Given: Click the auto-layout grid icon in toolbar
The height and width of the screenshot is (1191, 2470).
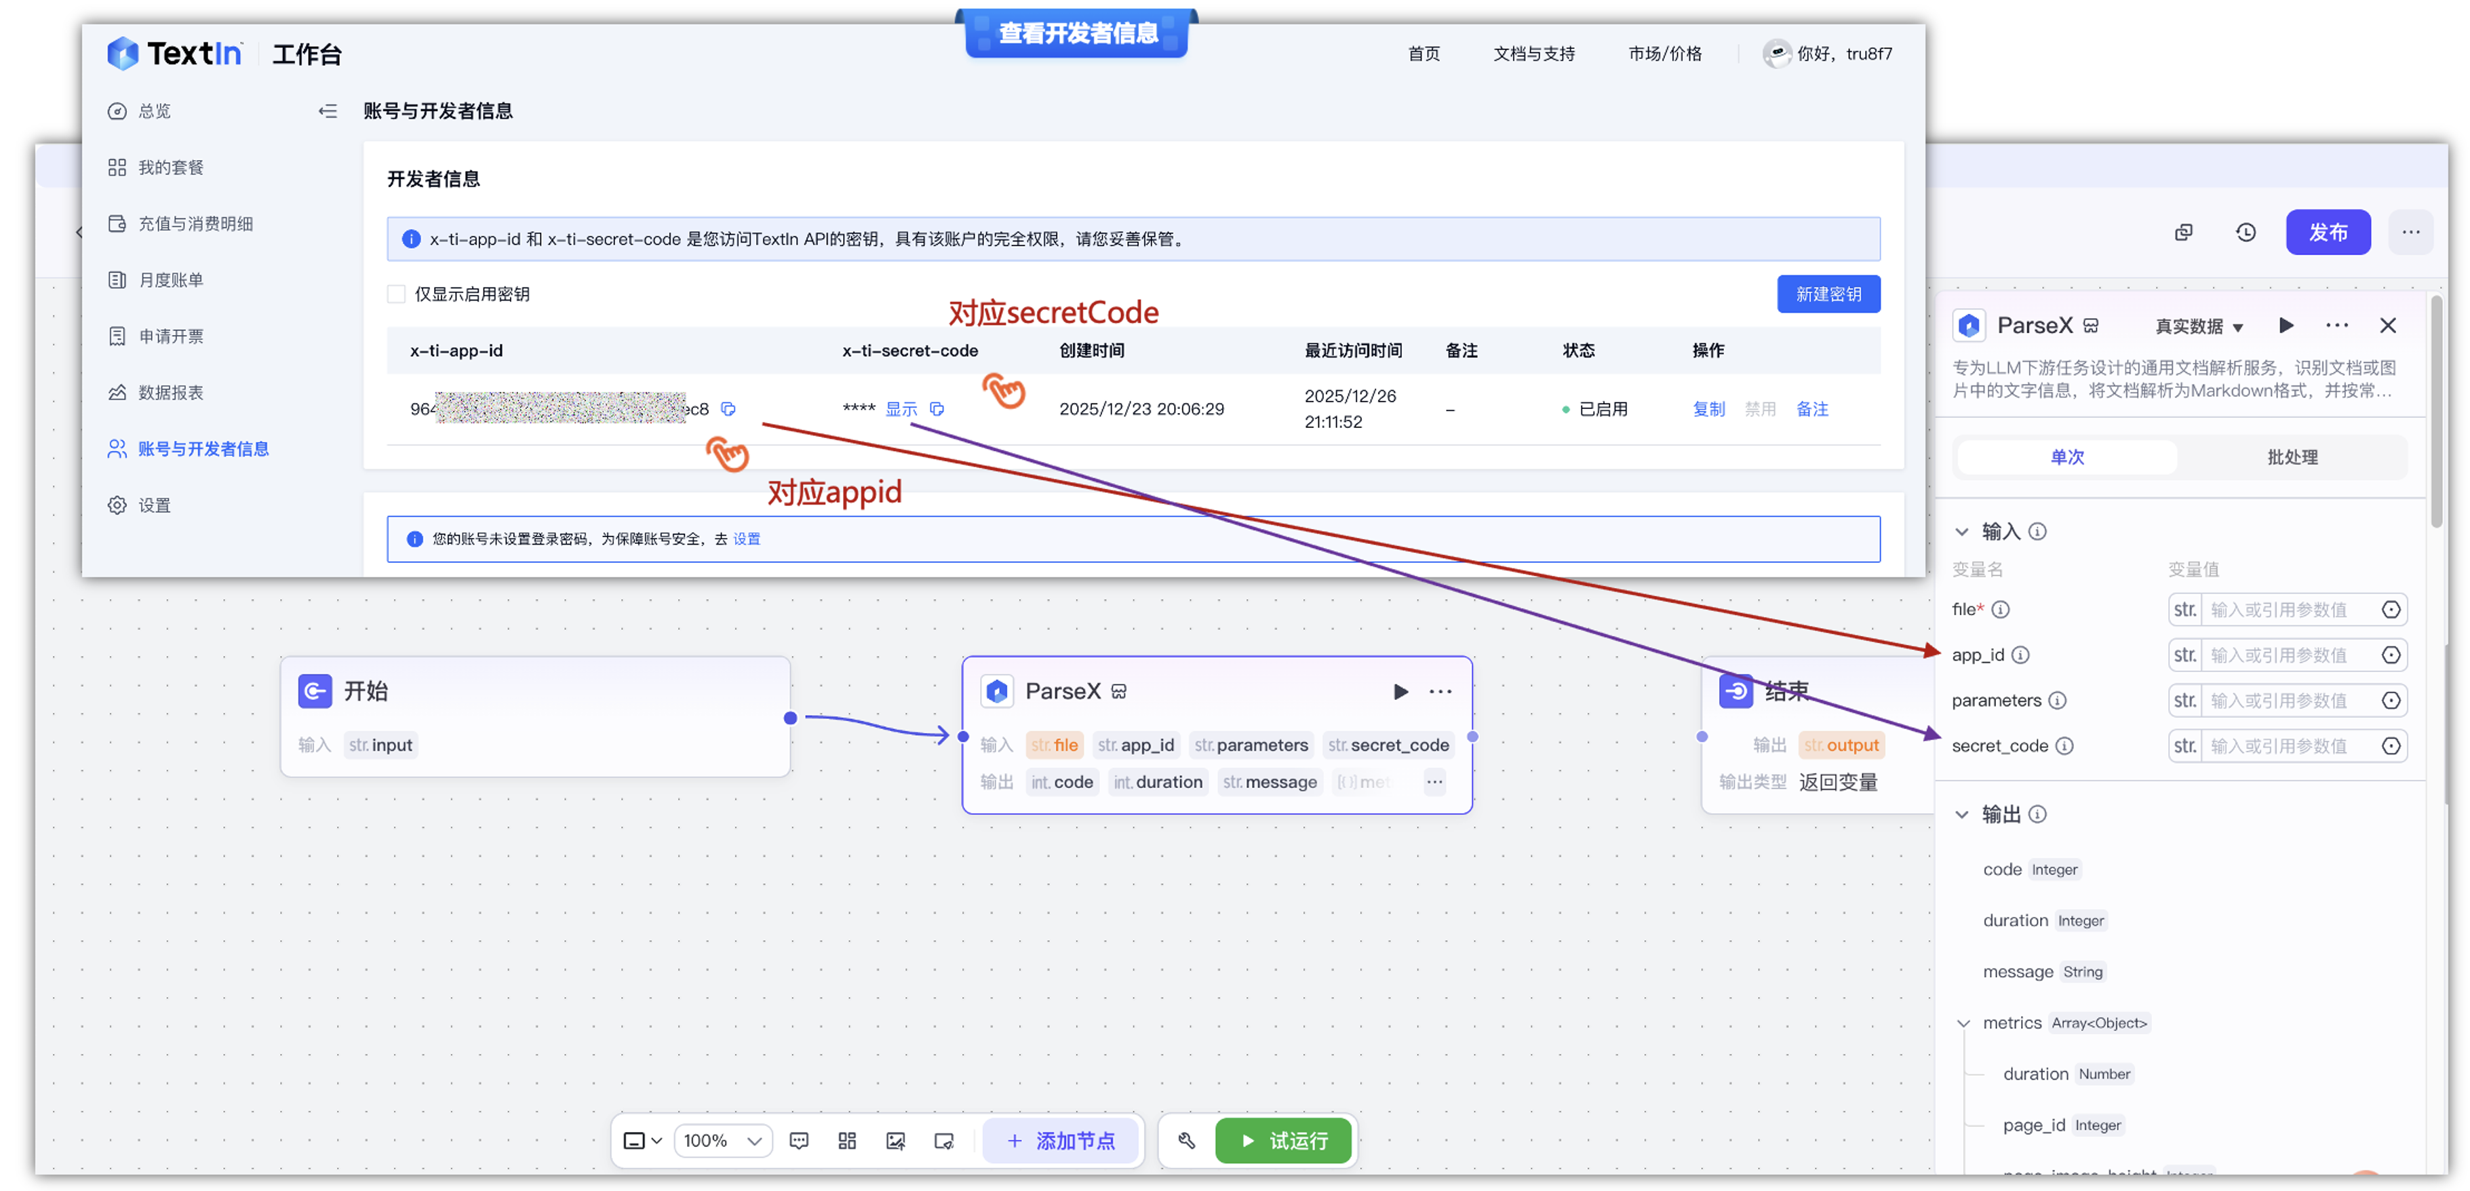Looking at the screenshot, I should tap(846, 1140).
